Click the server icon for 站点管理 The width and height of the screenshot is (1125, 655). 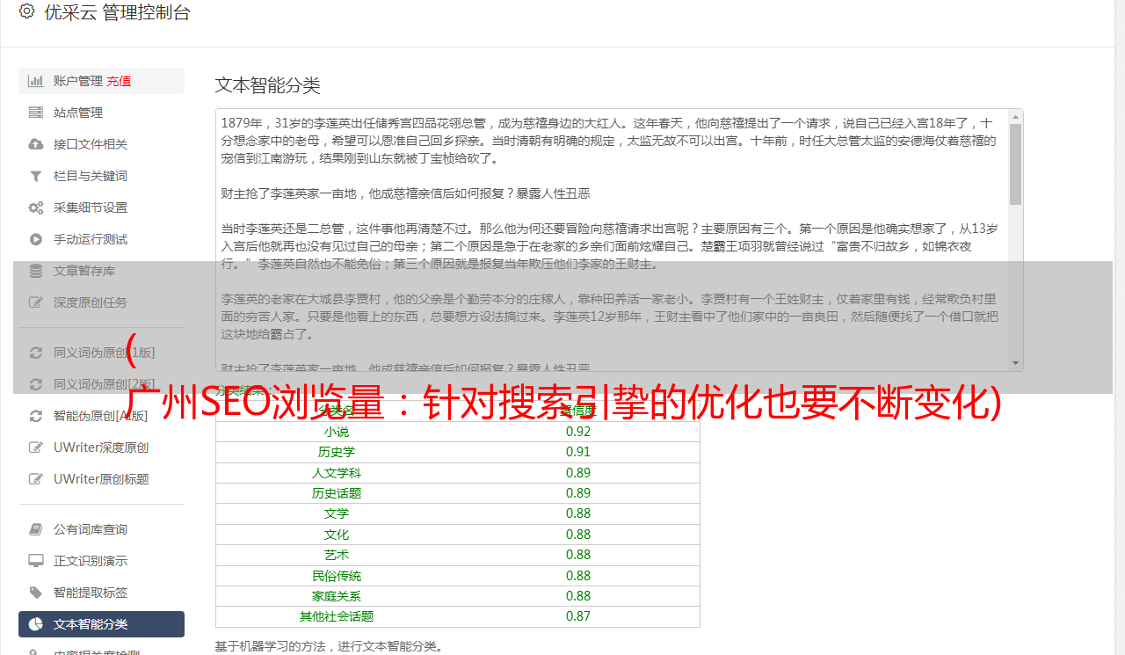36,113
